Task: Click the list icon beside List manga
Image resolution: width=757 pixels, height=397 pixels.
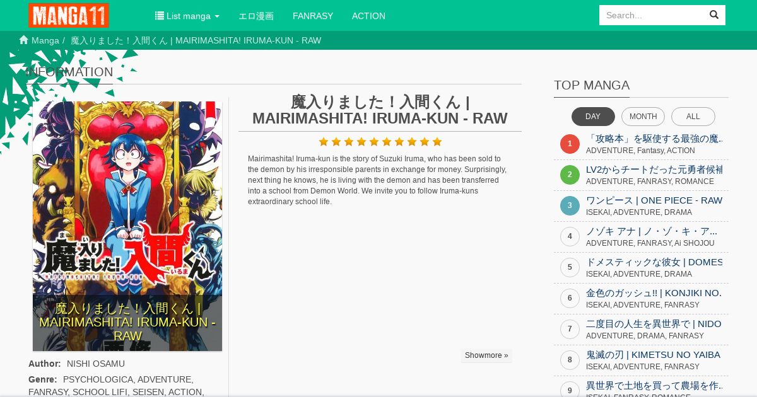Action: click(160, 16)
